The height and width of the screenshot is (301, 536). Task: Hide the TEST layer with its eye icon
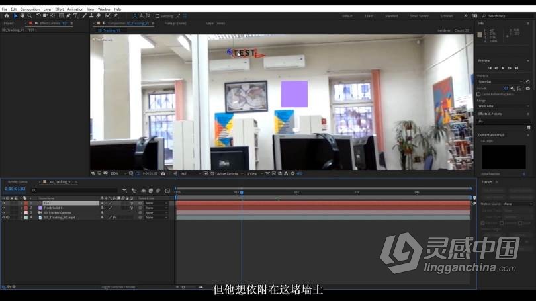3,203
